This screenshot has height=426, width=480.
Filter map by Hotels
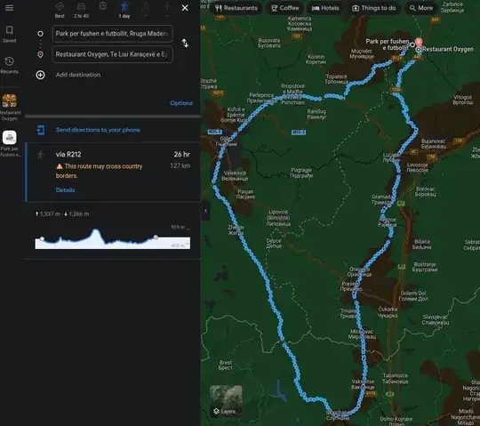pos(325,8)
